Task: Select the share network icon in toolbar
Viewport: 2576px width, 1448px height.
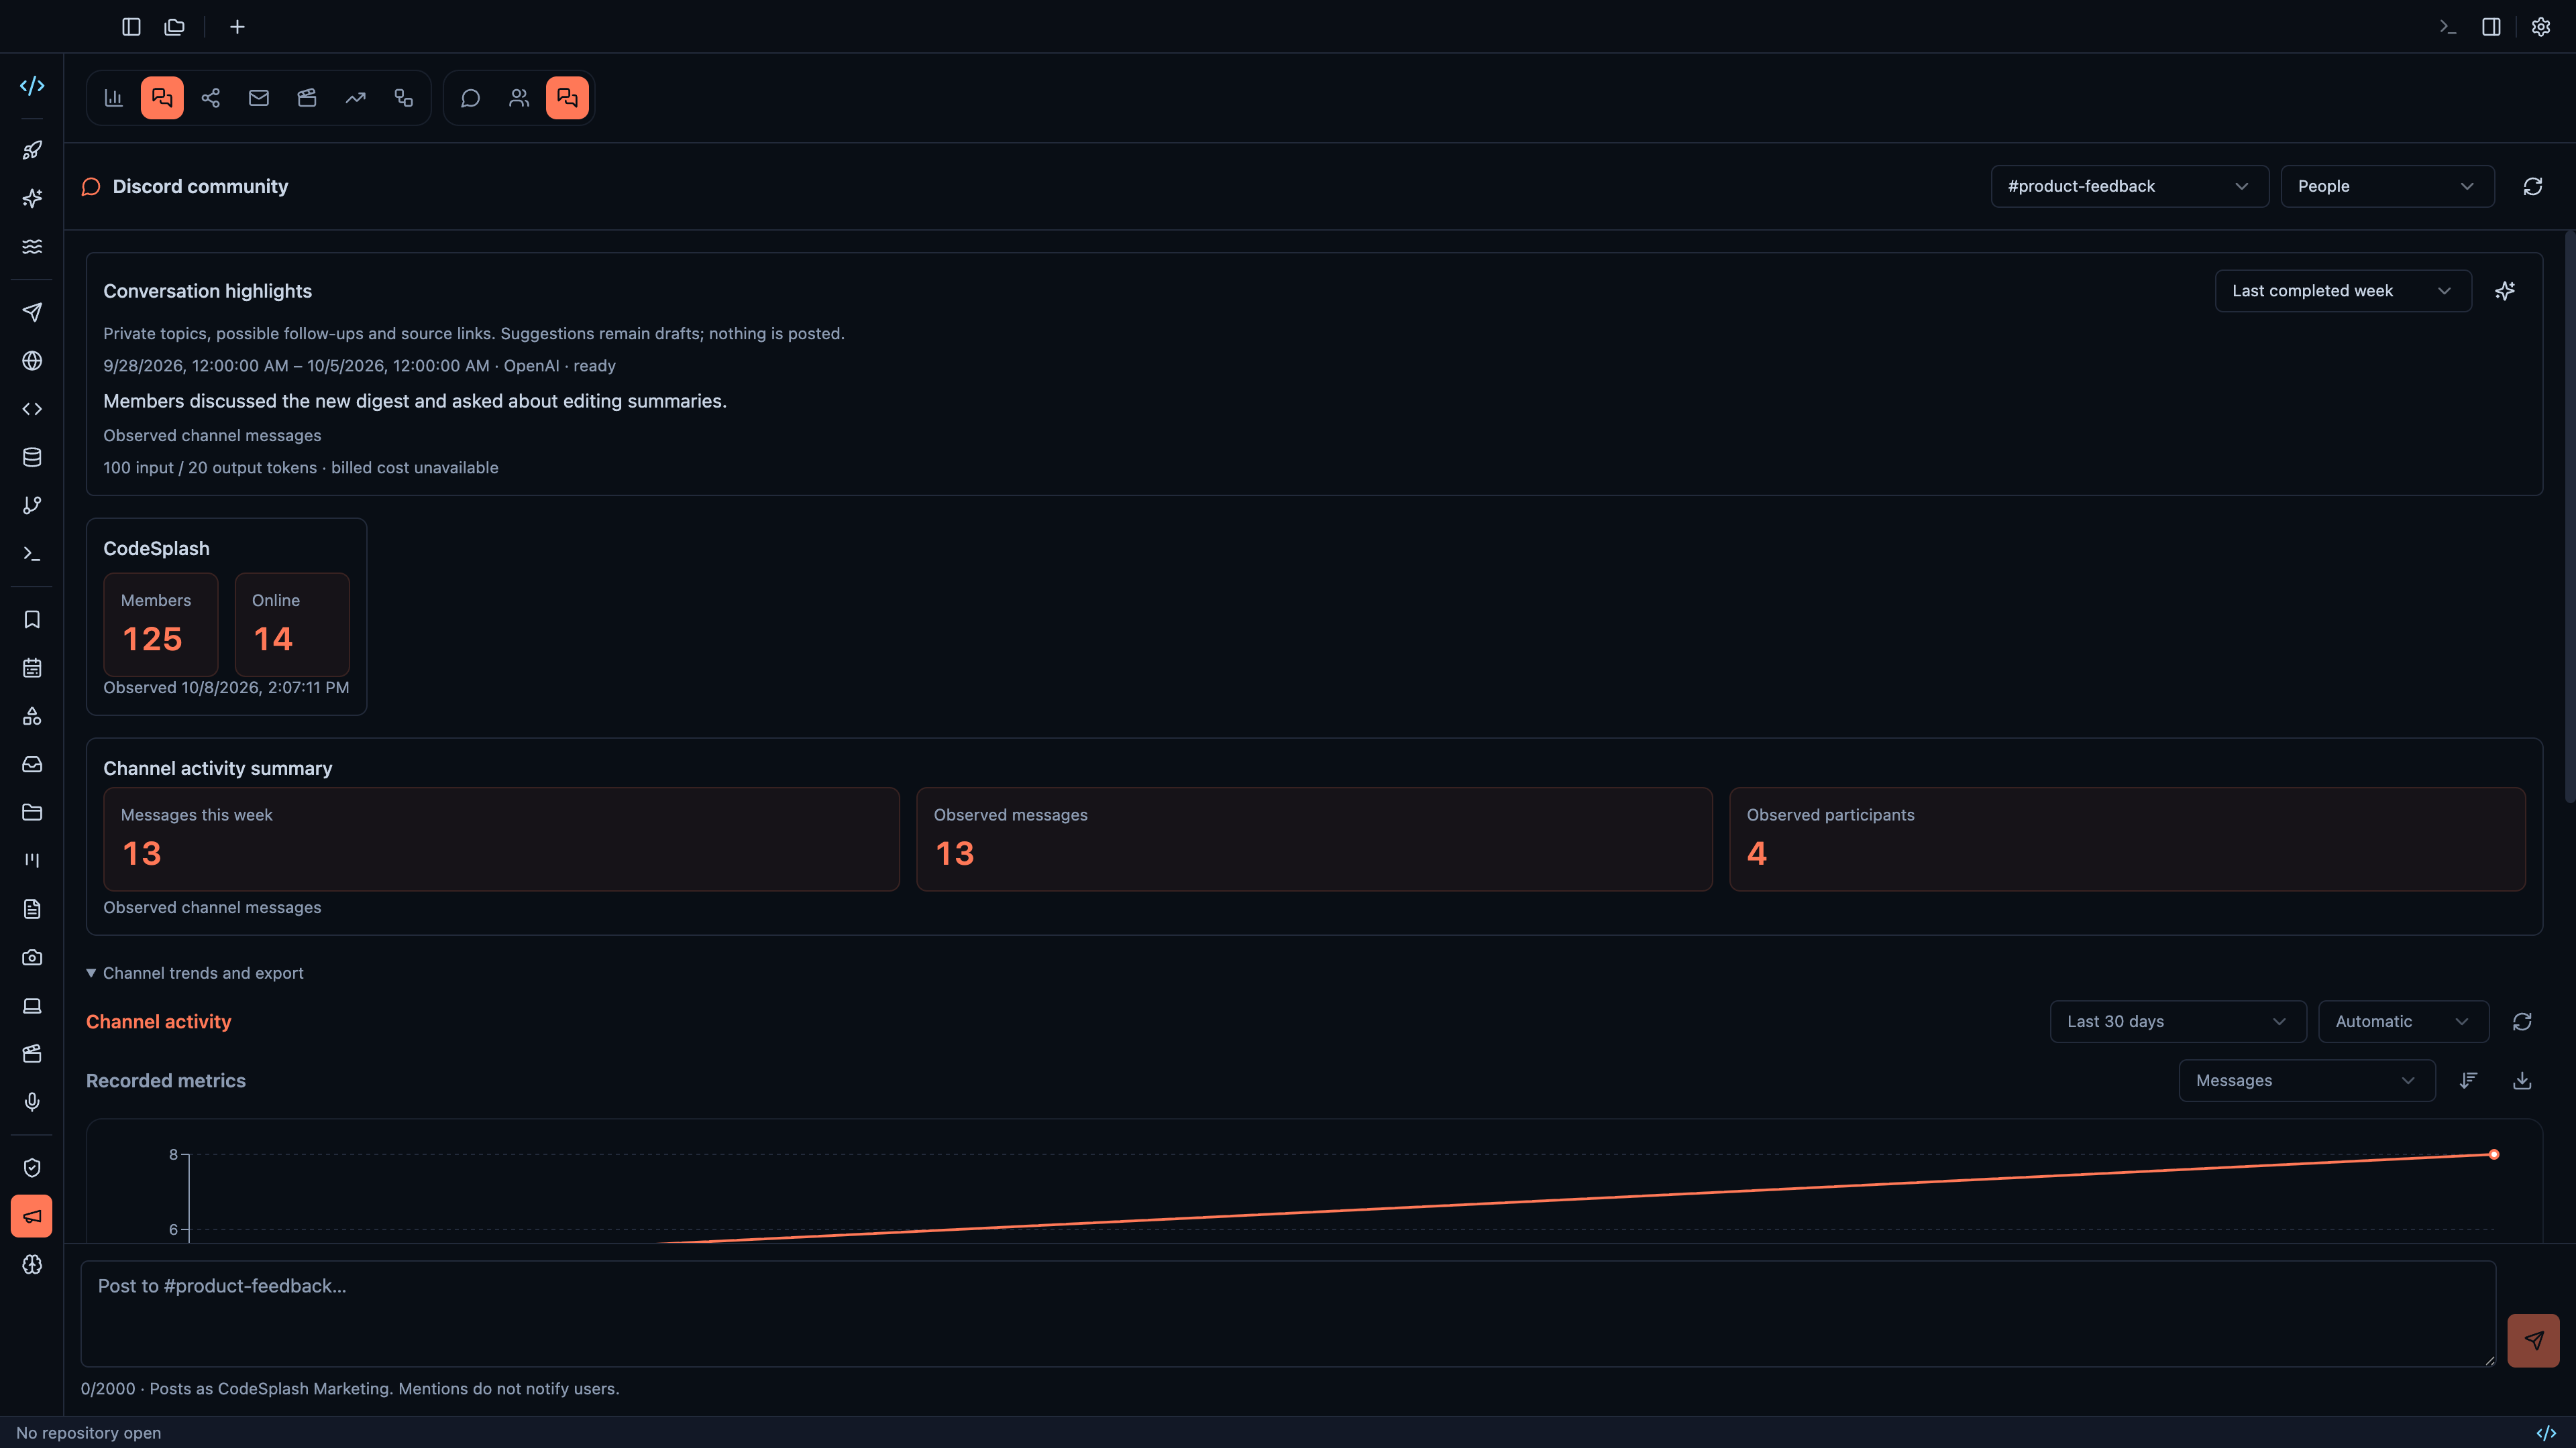Action: coord(211,98)
